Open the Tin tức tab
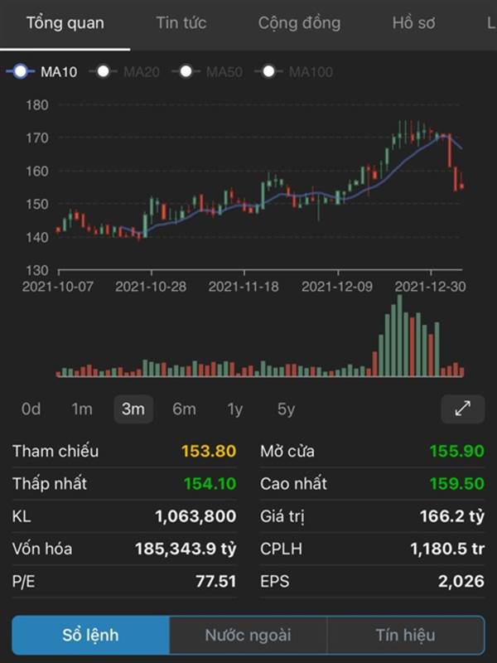The image size is (497, 663). coord(181,23)
